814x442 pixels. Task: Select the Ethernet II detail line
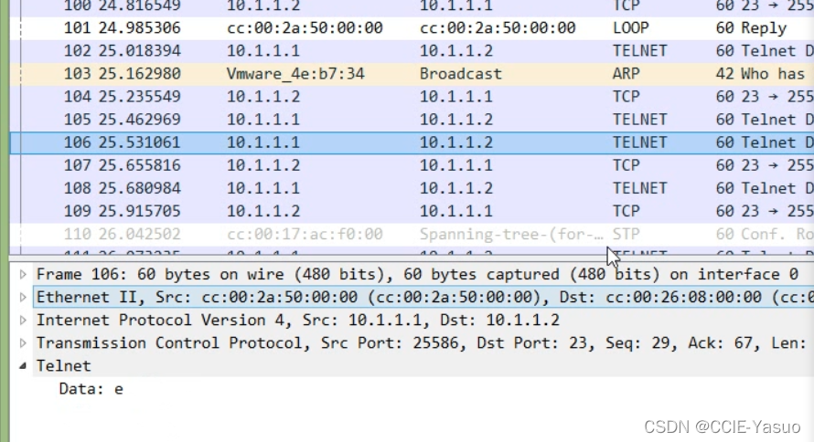pyautogui.click(x=423, y=297)
